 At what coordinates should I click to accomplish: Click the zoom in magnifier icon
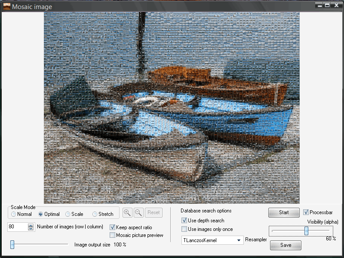[x=127, y=212]
